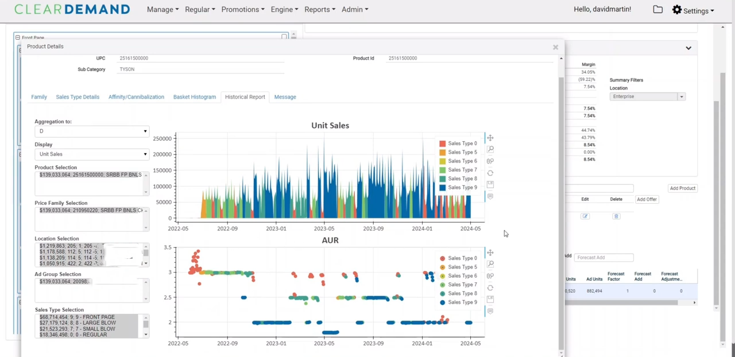Select Pan tool on AUR chart

point(490,253)
